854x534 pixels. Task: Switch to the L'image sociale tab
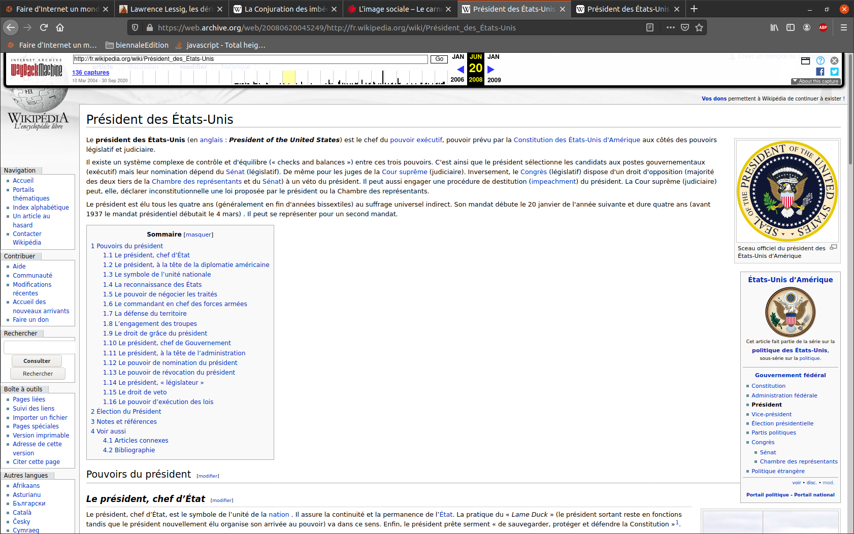click(400, 9)
